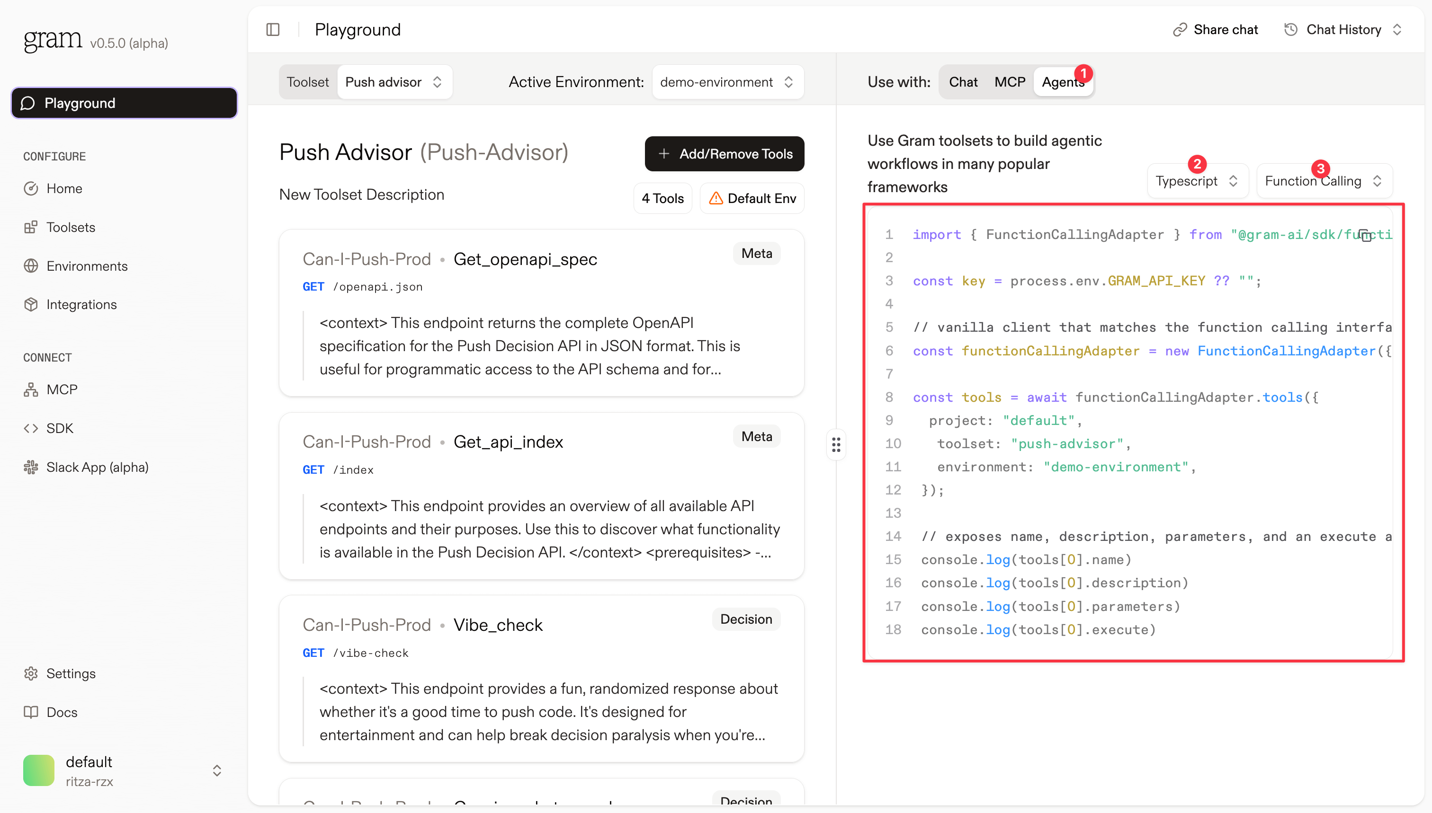Open the Typescript language dropdown
This screenshot has height=813, width=1432.
1197,181
